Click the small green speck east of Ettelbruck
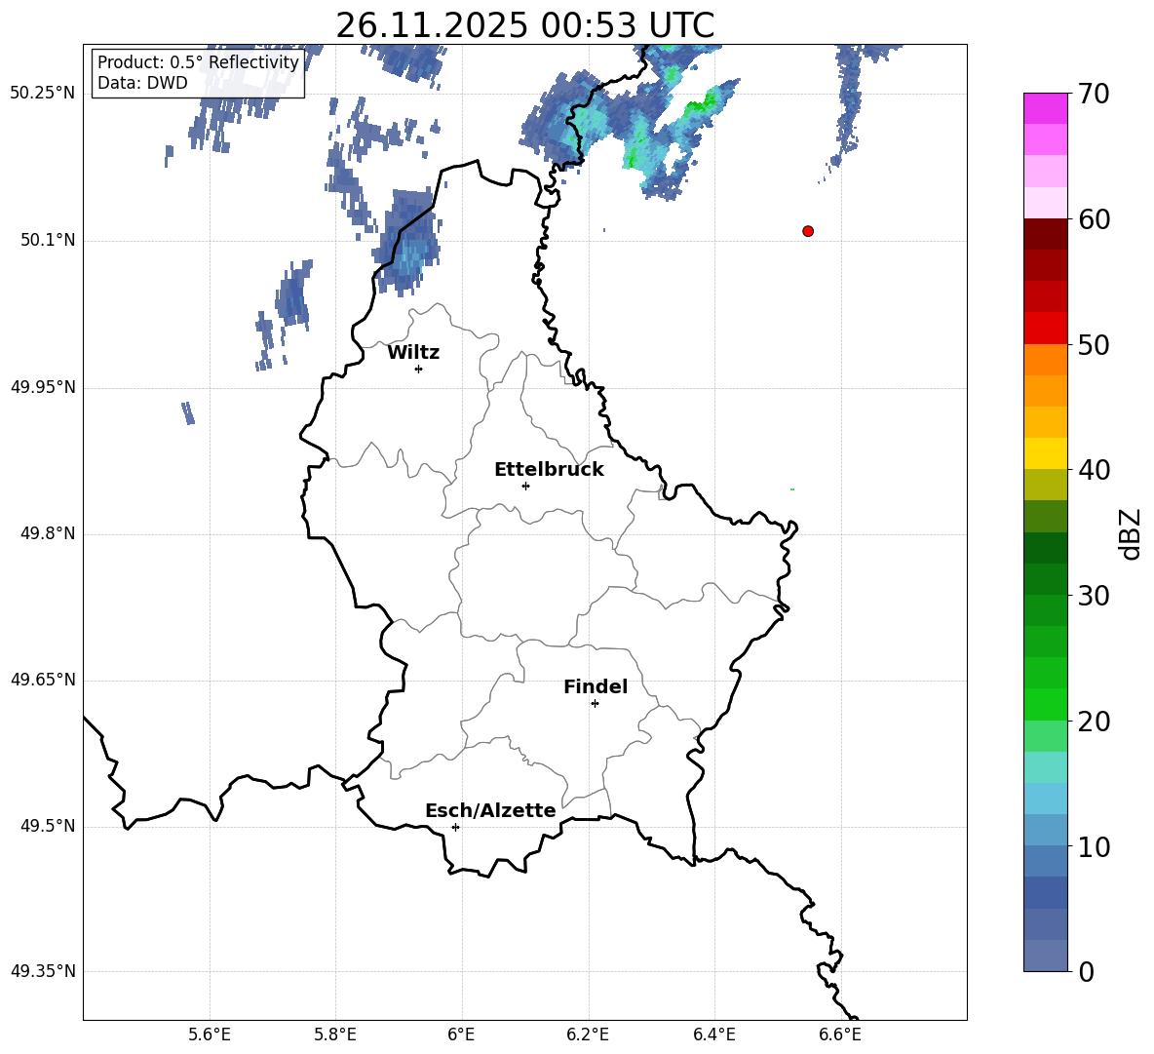The height and width of the screenshot is (1054, 1154). (791, 489)
